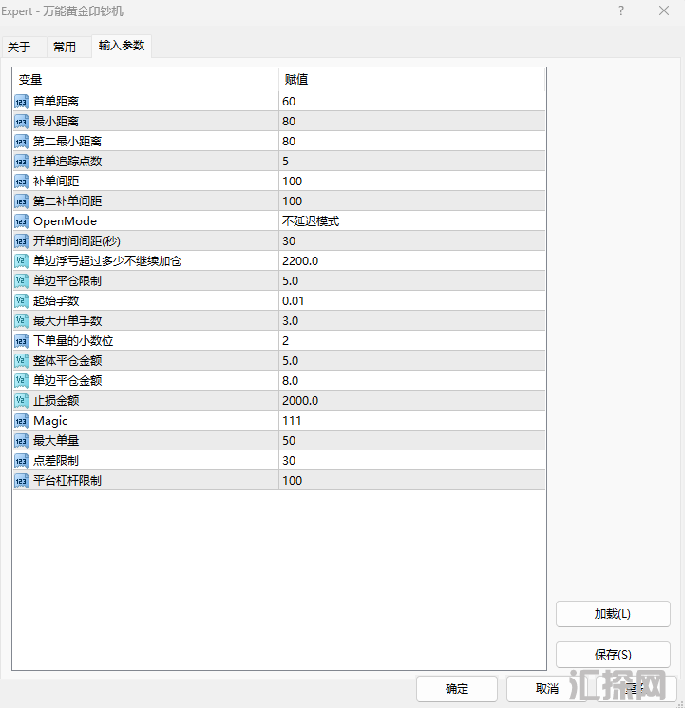Confirm with the 确定 button

coord(456,689)
